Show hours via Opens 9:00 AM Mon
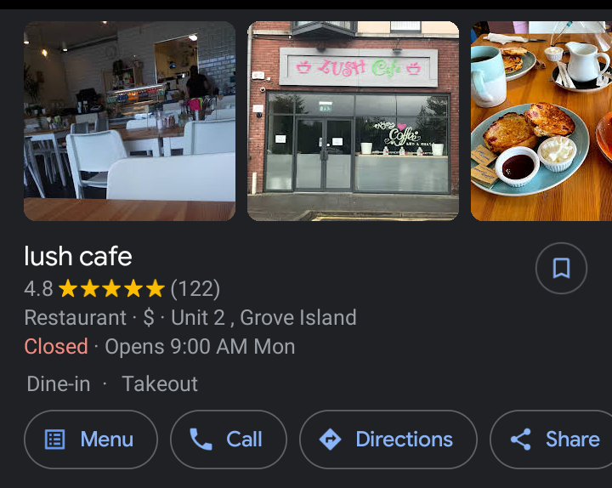 click(x=200, y=347)
